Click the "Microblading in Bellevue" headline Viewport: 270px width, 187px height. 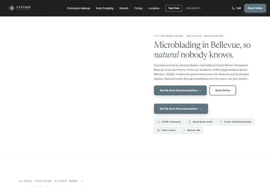point(202,50)
